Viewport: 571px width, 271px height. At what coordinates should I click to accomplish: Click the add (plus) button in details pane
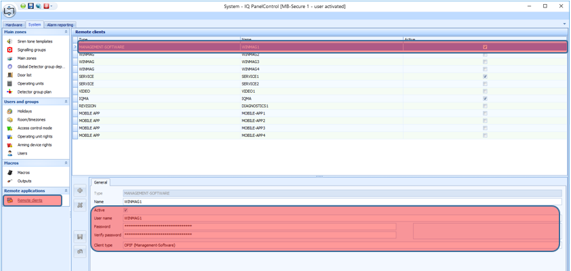[80, 190]
